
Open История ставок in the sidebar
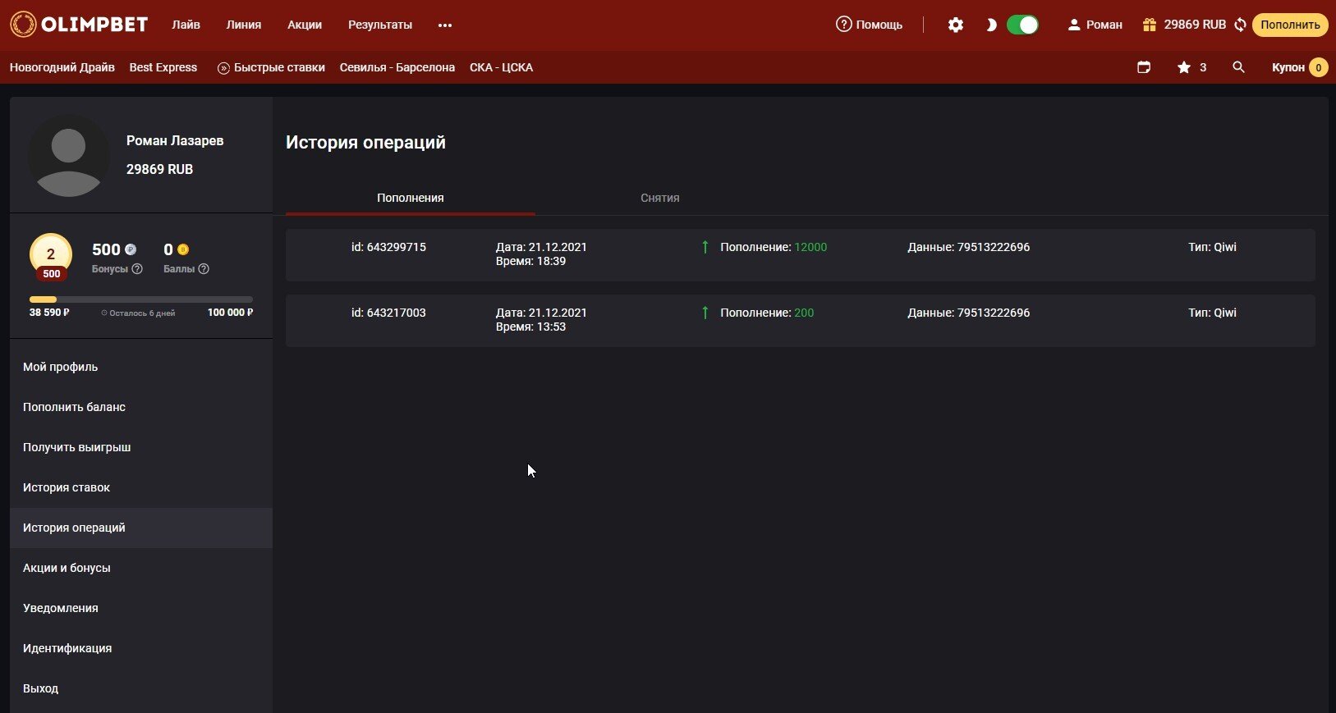(67, 487)
